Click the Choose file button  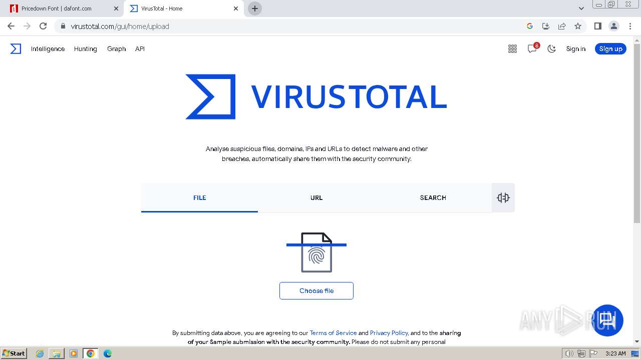click(x=316, y=290)
